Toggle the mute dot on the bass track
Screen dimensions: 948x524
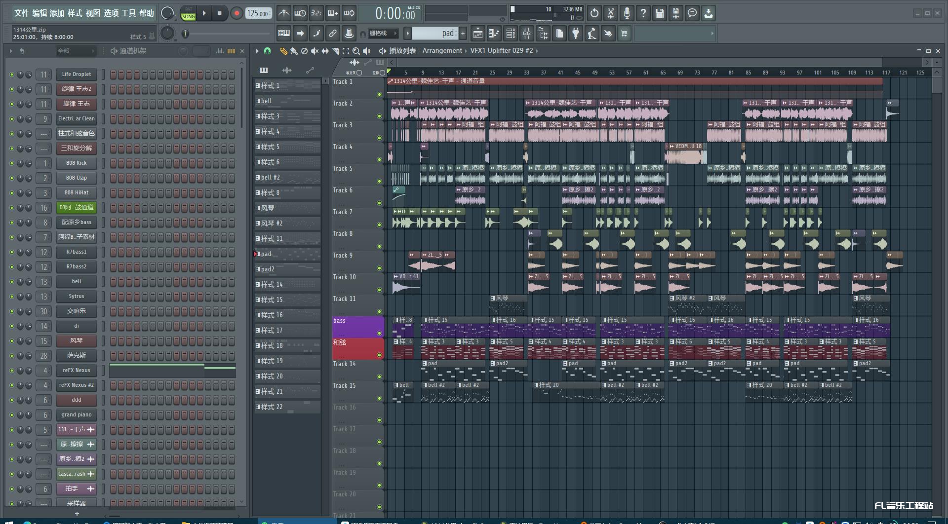pyautogui.click(x=379, y=333)
